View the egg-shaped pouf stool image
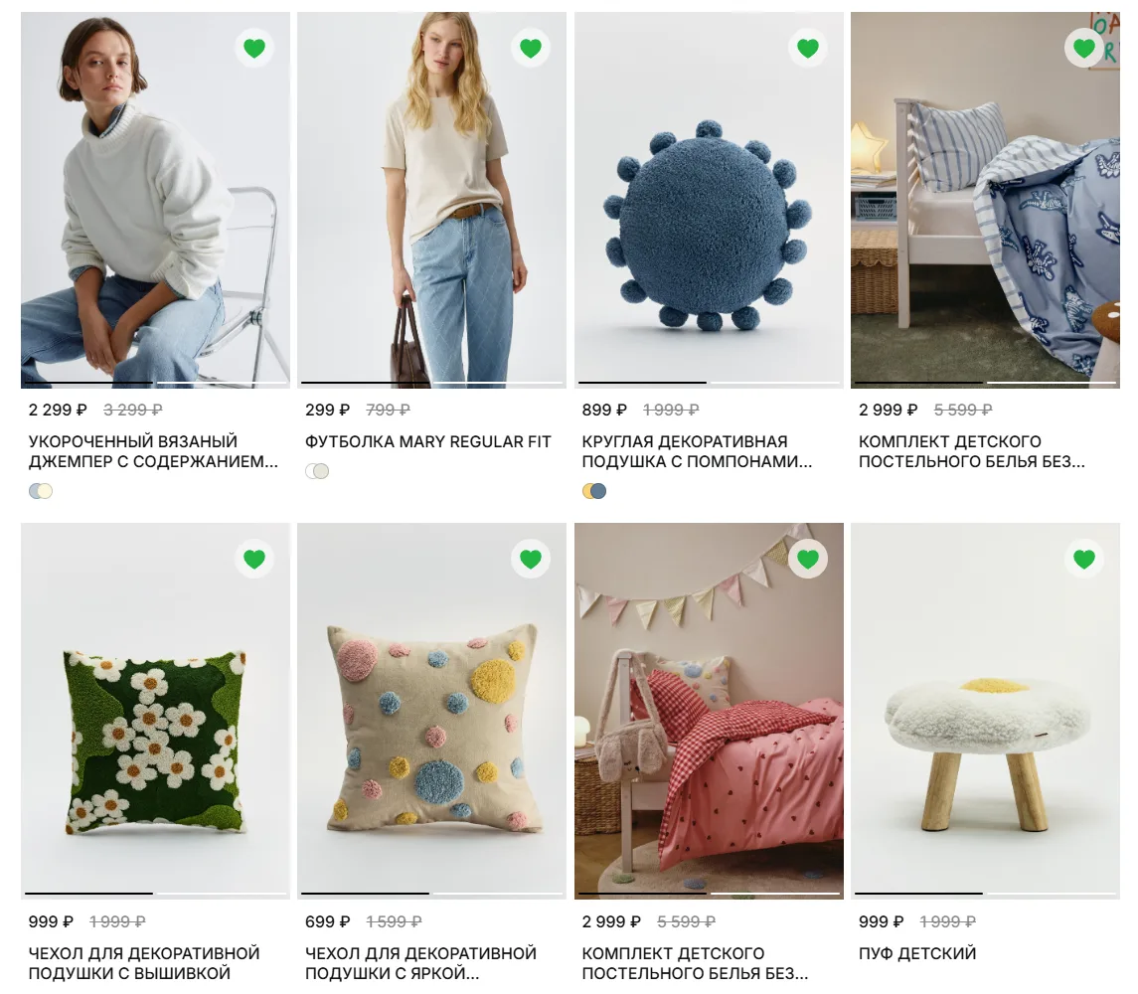The width and height of the screenshot is (1138, 994). (986, 711)
